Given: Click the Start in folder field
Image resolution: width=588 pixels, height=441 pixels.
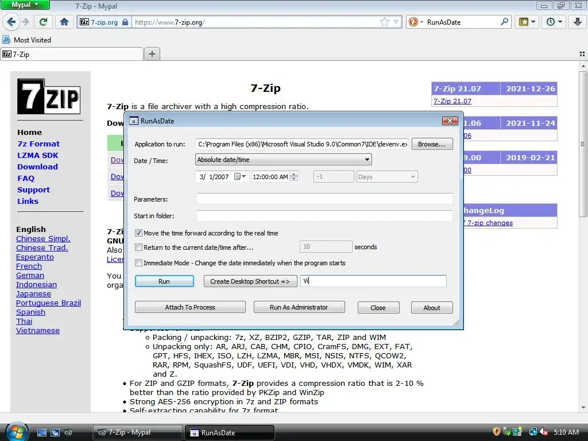Looking at the screenshot, I should [325, 216].
